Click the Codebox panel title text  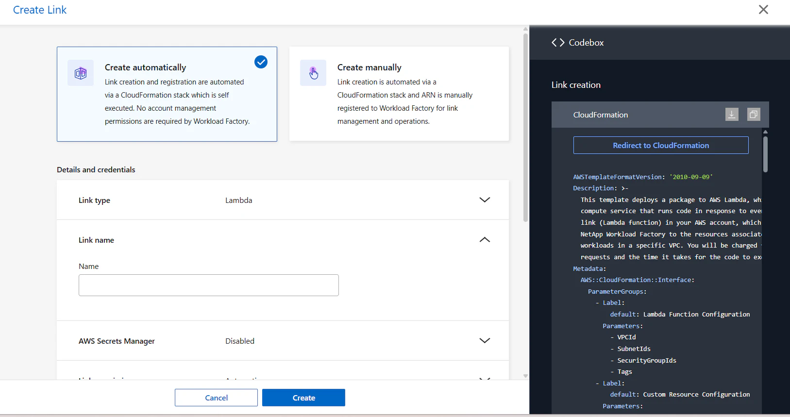click(x=586, y=43)
